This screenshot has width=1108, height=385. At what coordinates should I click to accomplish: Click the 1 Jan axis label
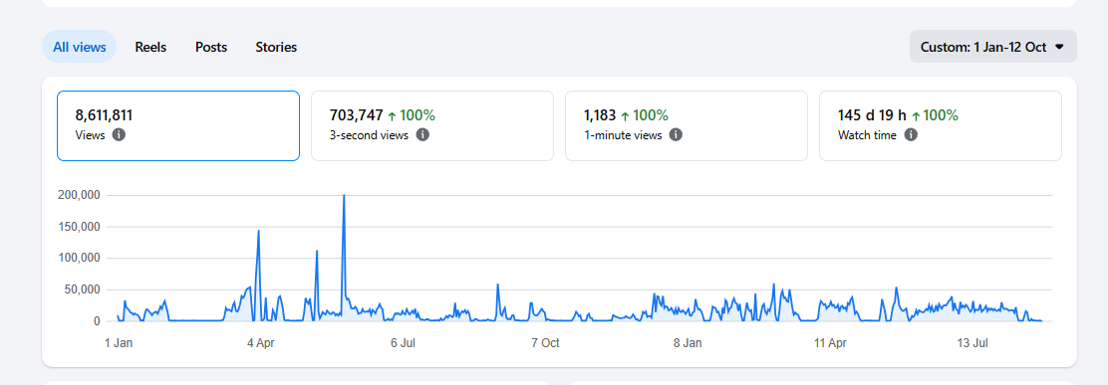click(x=119, y=343)
